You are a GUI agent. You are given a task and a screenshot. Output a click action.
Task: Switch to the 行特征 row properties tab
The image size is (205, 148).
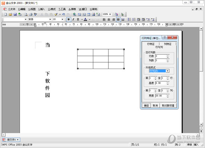pos(151,44)
